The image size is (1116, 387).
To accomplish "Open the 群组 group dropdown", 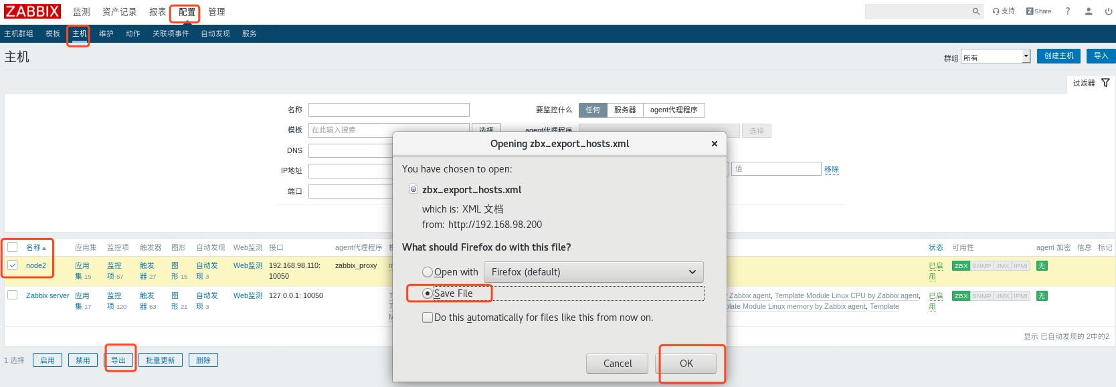I will 996,57.
